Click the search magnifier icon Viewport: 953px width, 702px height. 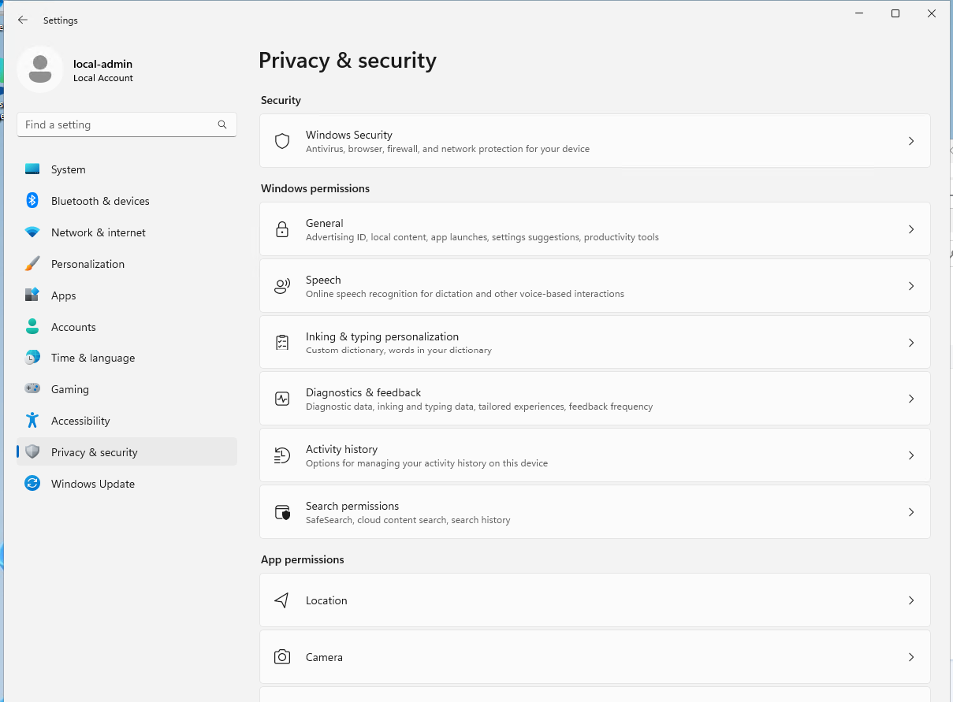point(222,124)
